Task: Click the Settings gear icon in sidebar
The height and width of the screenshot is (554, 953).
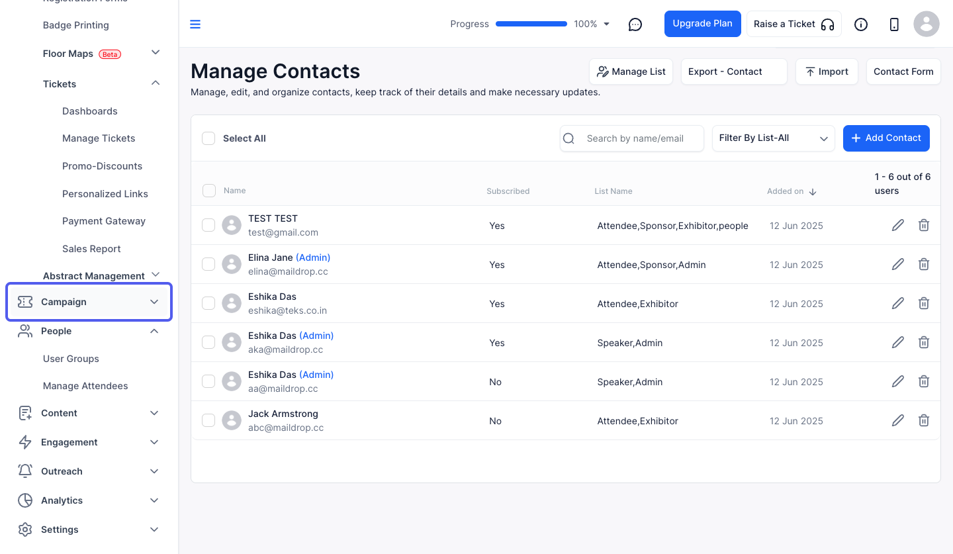Action: tap(25, 530)
